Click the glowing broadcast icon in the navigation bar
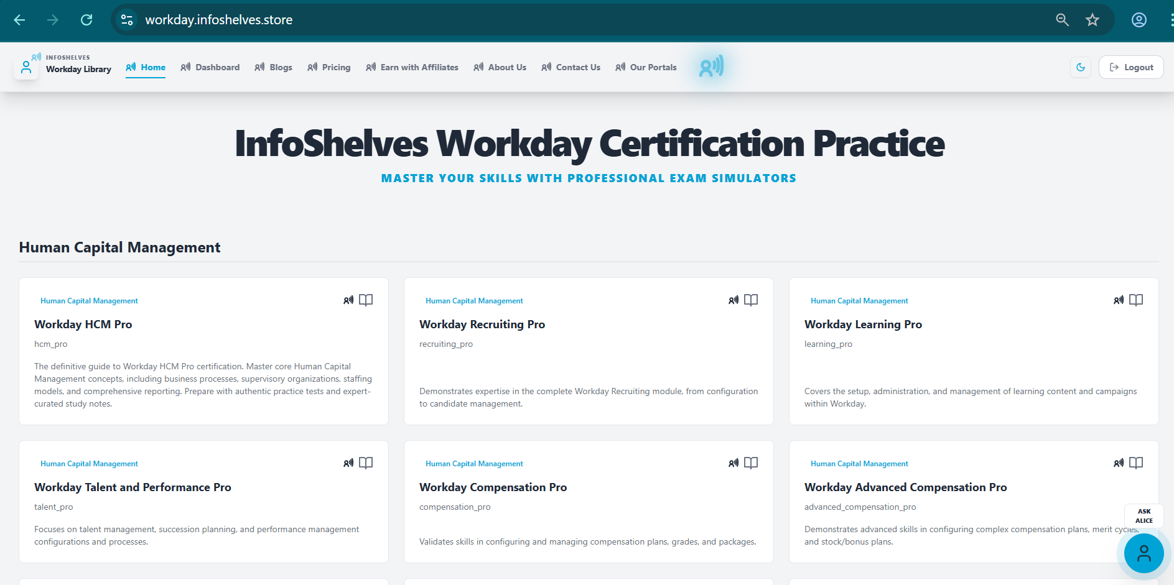Viewport: 1174px width, 585px height. pos(710,67)
